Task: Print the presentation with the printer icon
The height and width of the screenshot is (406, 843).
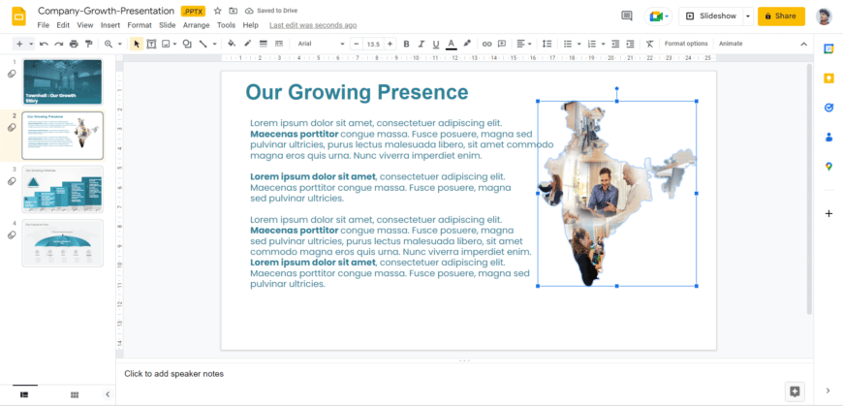Action: [74, 44]
